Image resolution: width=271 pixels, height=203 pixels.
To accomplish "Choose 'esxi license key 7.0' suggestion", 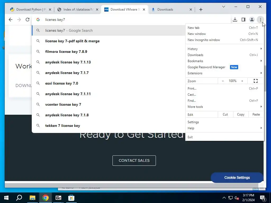I will 109,83.
